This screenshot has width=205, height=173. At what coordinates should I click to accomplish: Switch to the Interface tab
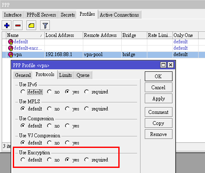coord(13,15)
